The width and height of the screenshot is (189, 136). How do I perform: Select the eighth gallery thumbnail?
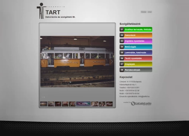tap(102, 104)
